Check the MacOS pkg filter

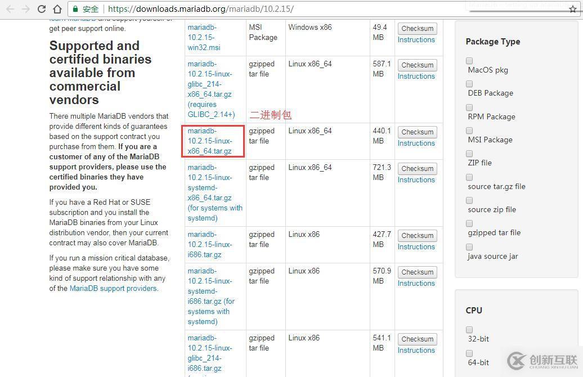(x=469, y=61)
